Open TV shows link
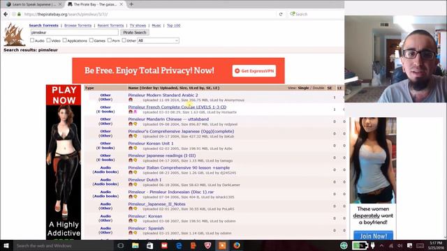The width and height of the screenshot is (447, 251). tap(138, 25)
